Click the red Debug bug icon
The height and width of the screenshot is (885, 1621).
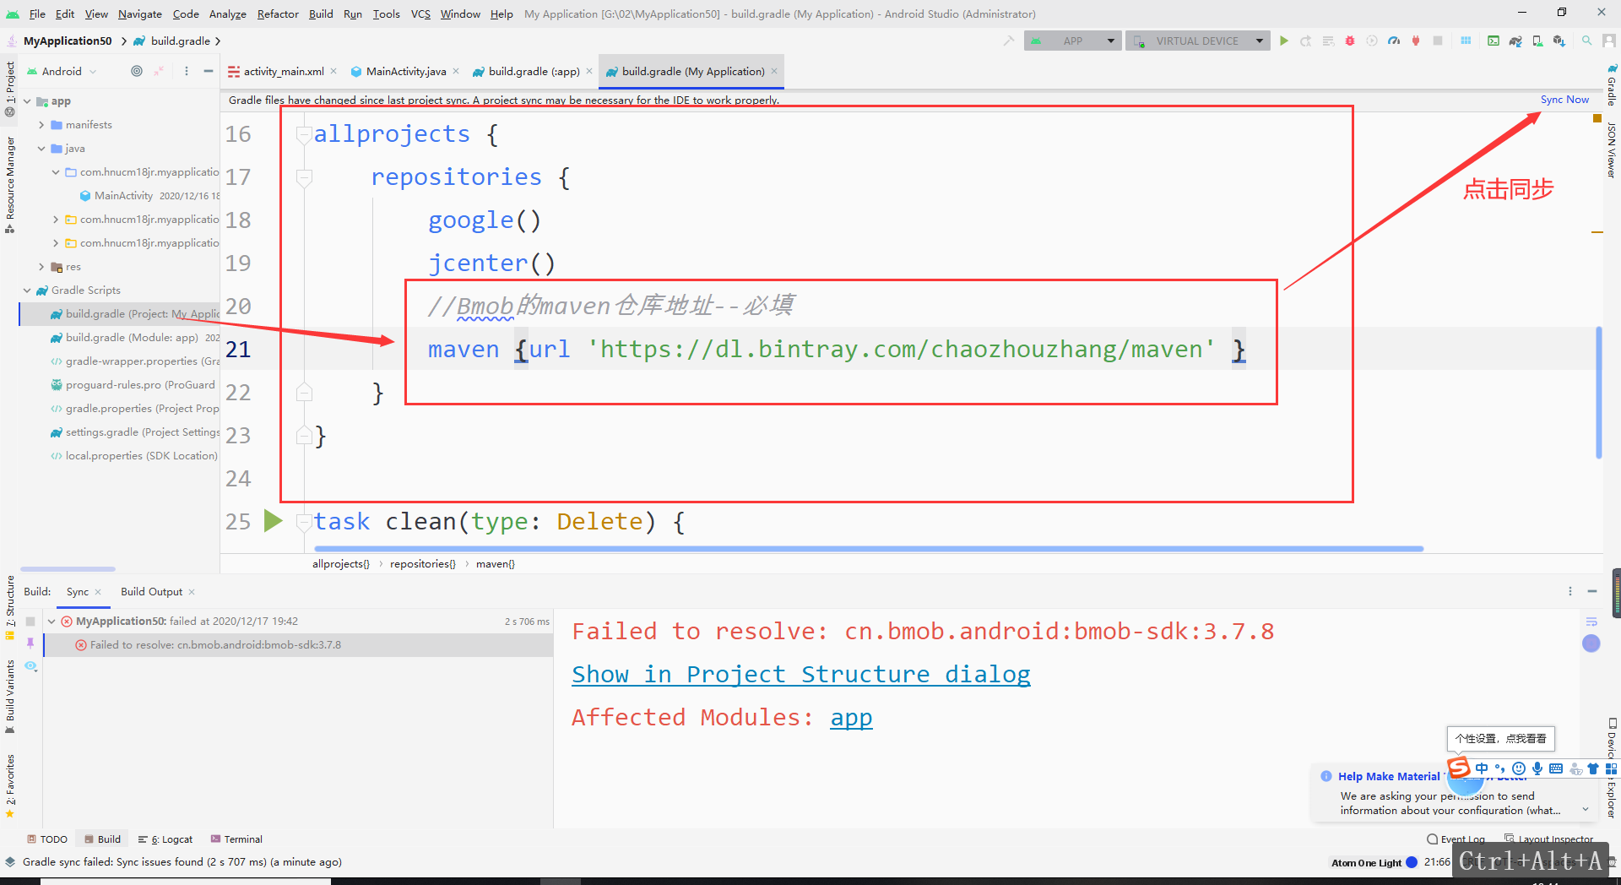[x=1350, y=41]
